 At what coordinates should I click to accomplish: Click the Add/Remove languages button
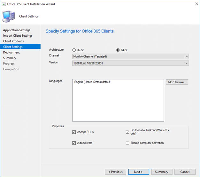[177, 82]
